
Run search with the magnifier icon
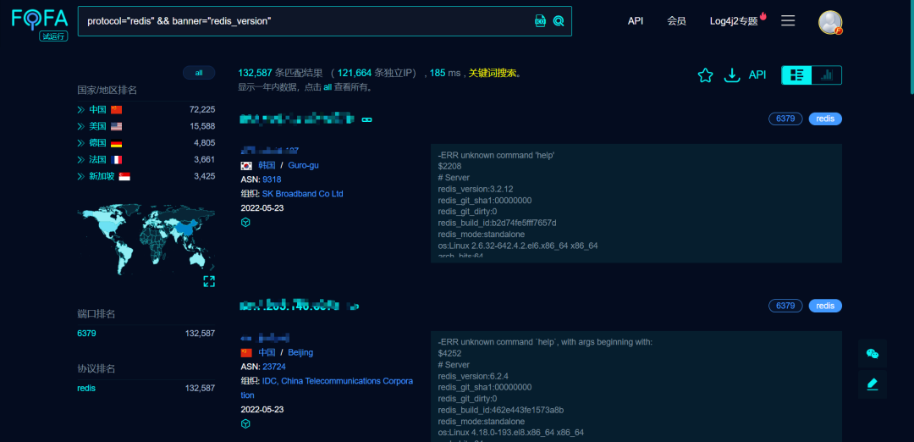tap(559, 21)
